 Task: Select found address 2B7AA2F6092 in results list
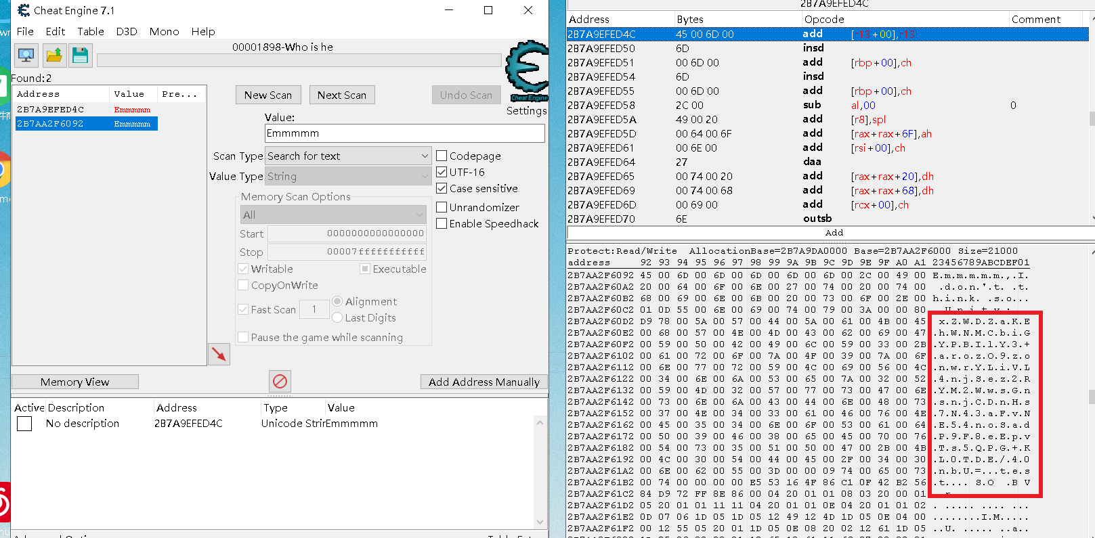coord(86,124)
